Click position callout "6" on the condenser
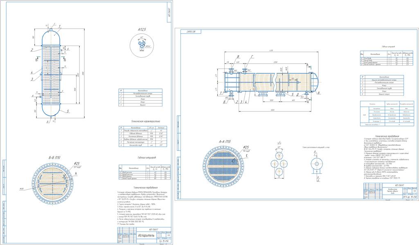The height and width of the screenshot is (245, 419). point(318,93)
